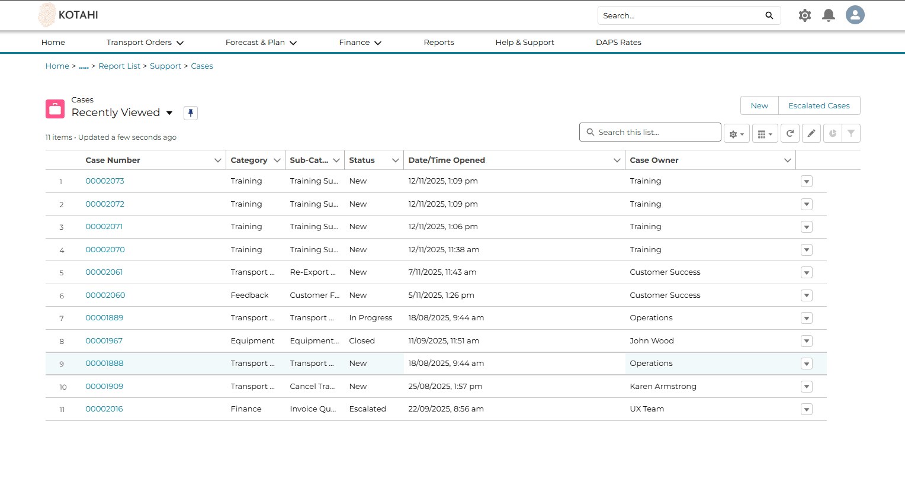Open Case Owner column menu chevron
The image size is (905, 479).
pos(787,160)
